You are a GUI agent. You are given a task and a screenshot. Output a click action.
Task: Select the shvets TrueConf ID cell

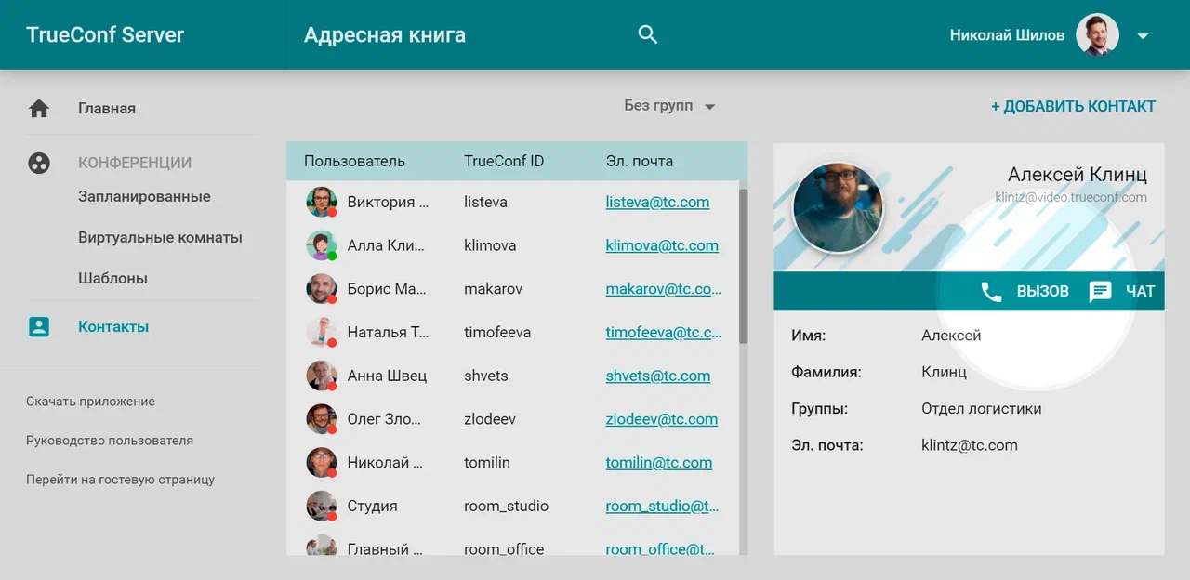click(x=486, y=376)
